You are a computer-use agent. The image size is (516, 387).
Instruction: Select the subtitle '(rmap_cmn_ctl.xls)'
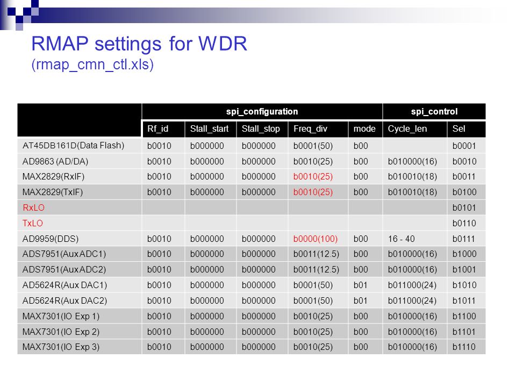(x=92, y=65)
